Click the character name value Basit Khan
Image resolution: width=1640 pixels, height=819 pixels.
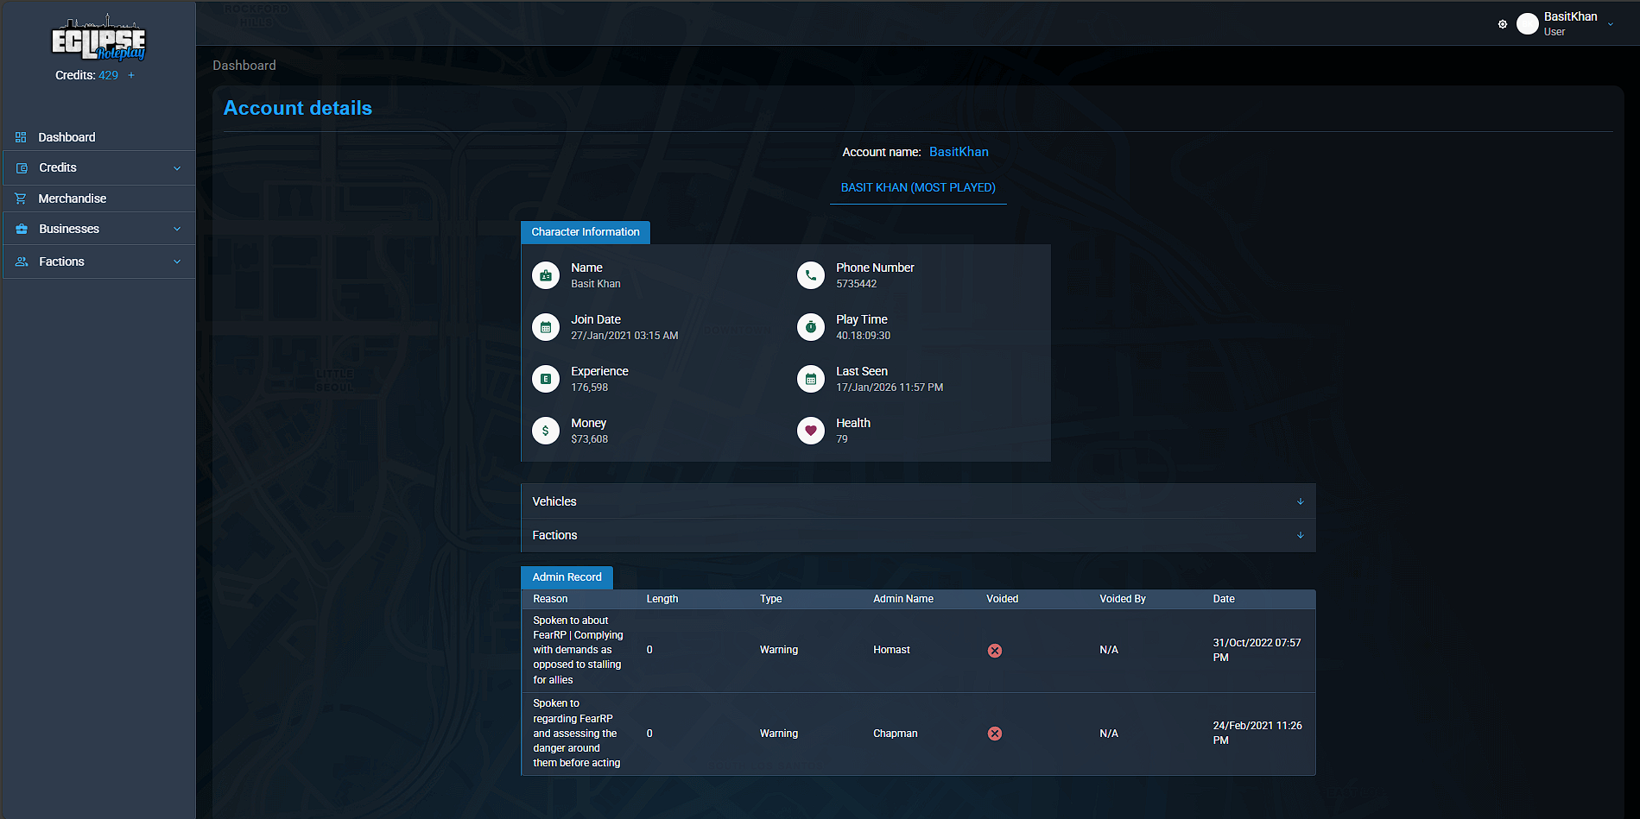point(596,284)
